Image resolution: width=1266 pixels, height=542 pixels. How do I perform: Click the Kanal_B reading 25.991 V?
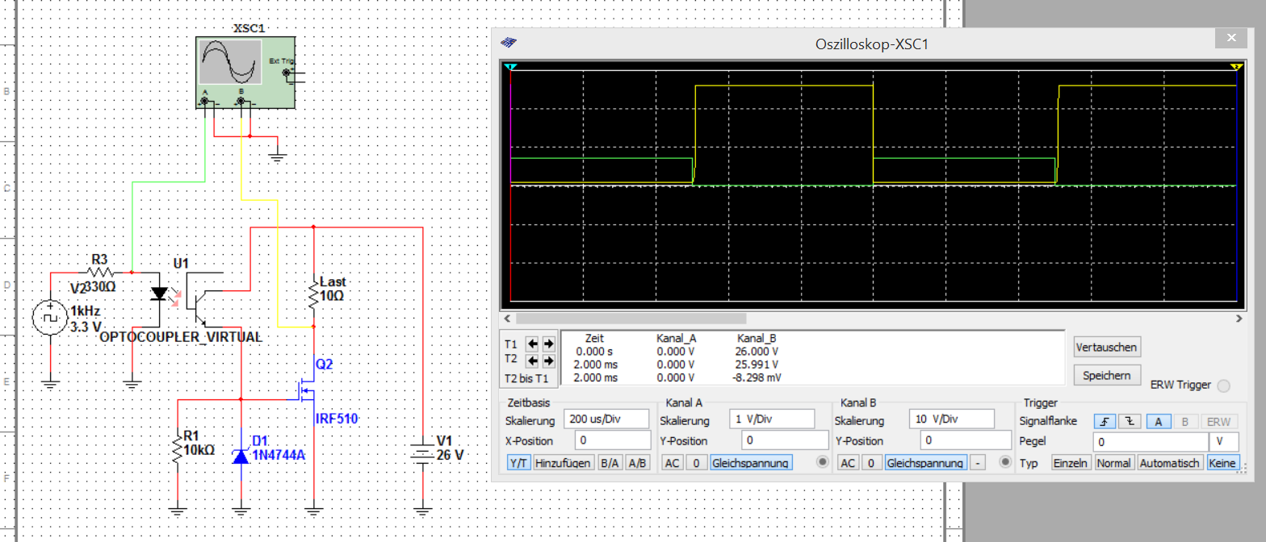pyautogui.click(x=758, y=364)
